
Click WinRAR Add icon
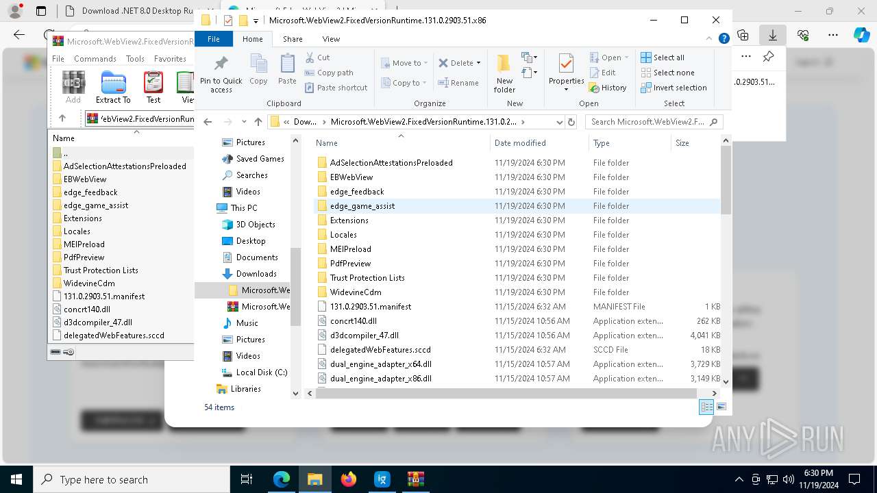click(73, 87)
